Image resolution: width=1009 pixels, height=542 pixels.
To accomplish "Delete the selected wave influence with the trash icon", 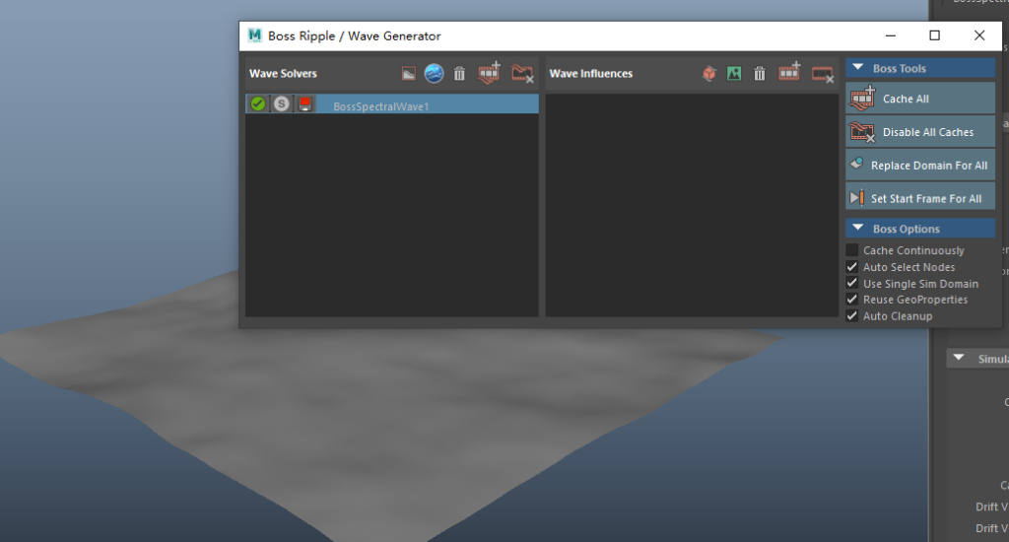I will [760, 73].
